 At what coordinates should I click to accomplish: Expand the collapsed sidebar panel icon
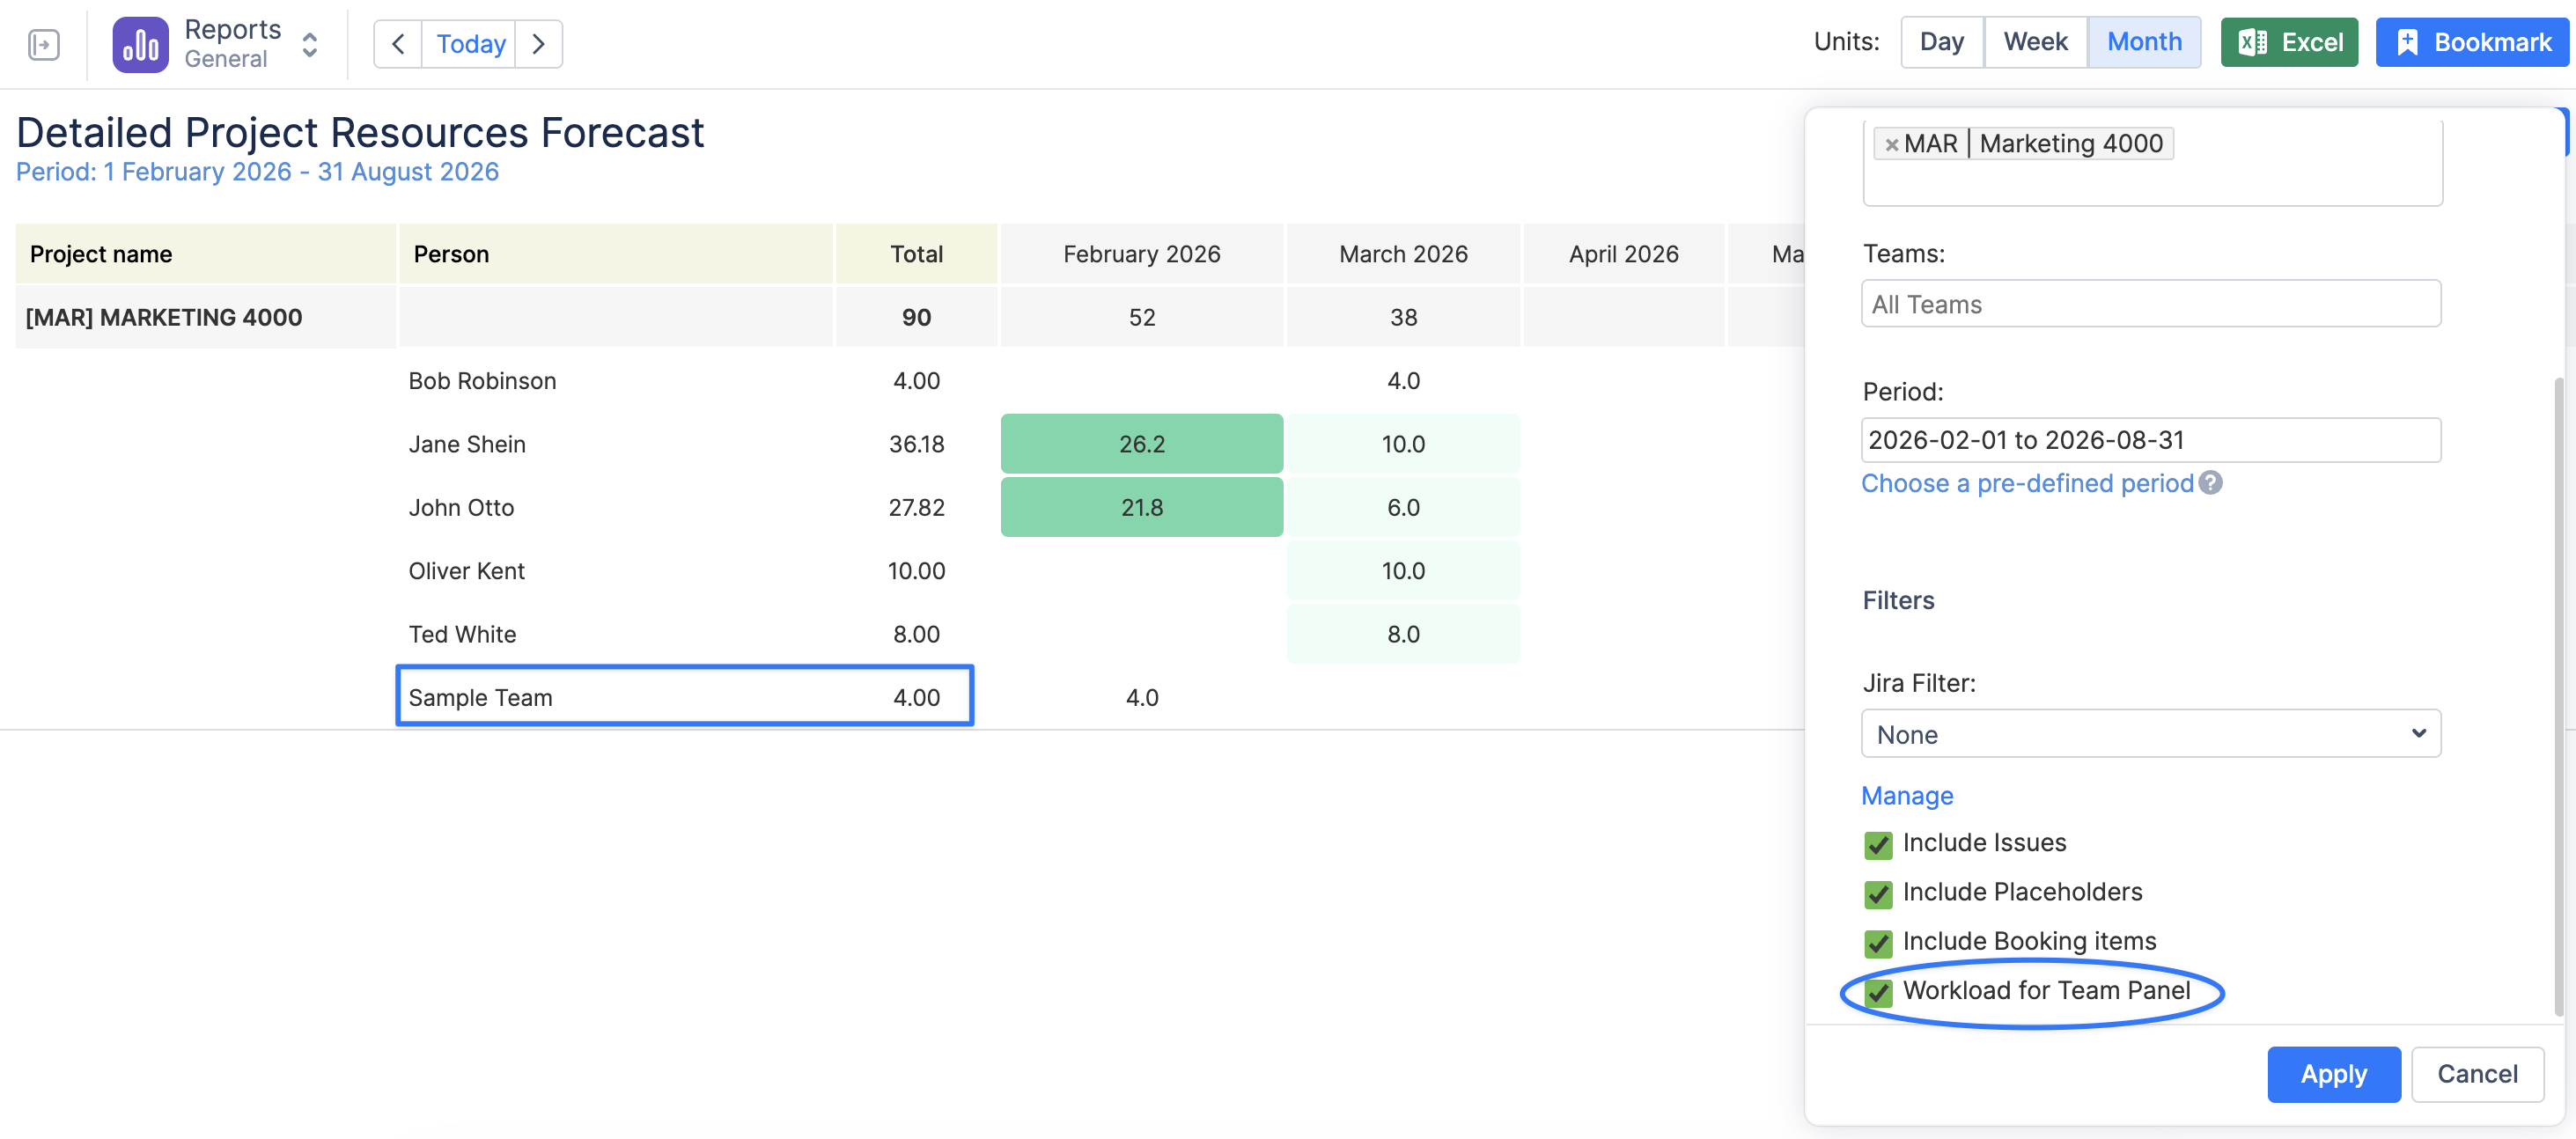[44, 44]
